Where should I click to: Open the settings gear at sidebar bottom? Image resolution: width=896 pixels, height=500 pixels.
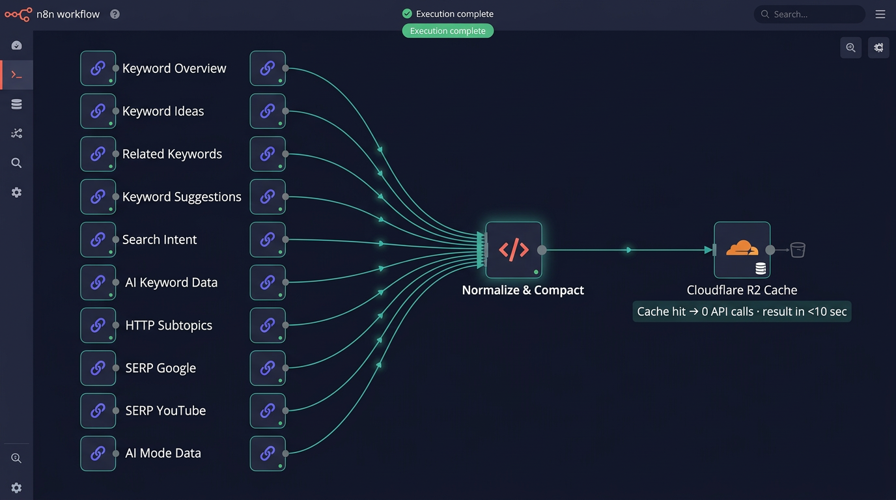17,488
